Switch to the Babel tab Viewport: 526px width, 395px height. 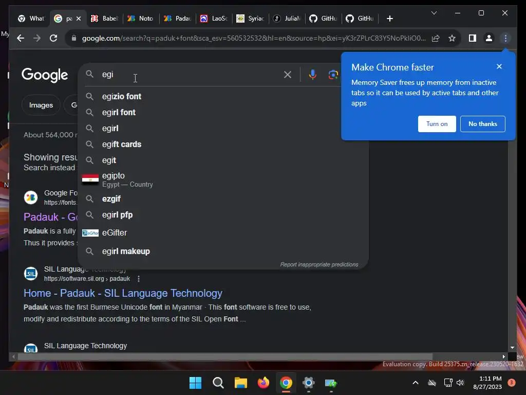click(105, 19)
